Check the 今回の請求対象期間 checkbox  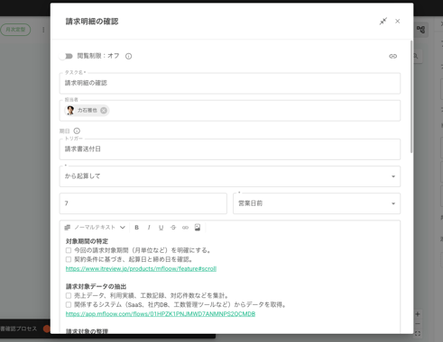click(69, 250)
